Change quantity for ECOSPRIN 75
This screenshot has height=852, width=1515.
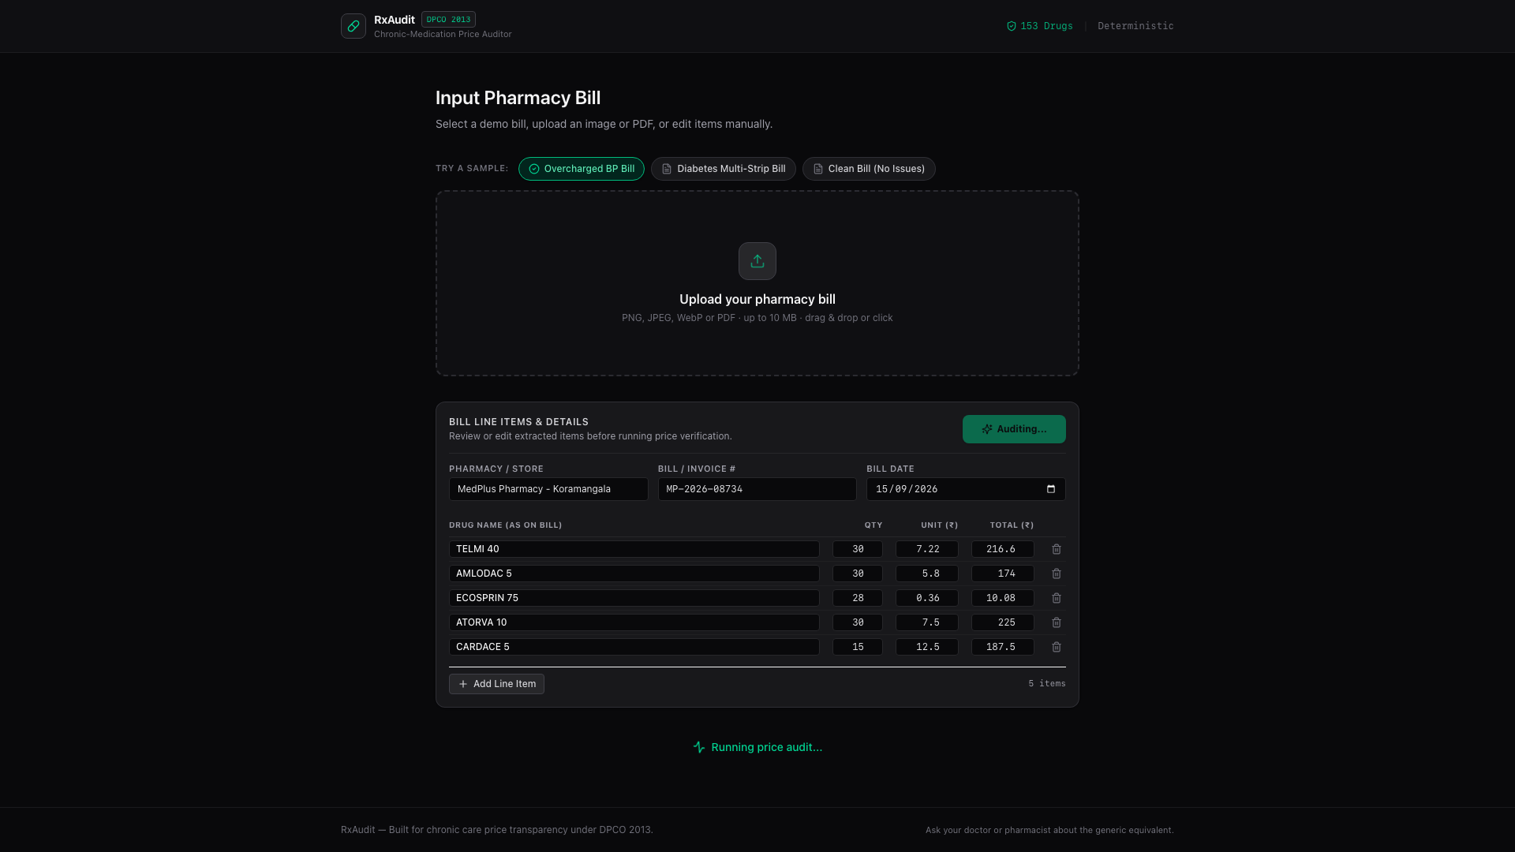pyautogui.click(x=858, y=598)
